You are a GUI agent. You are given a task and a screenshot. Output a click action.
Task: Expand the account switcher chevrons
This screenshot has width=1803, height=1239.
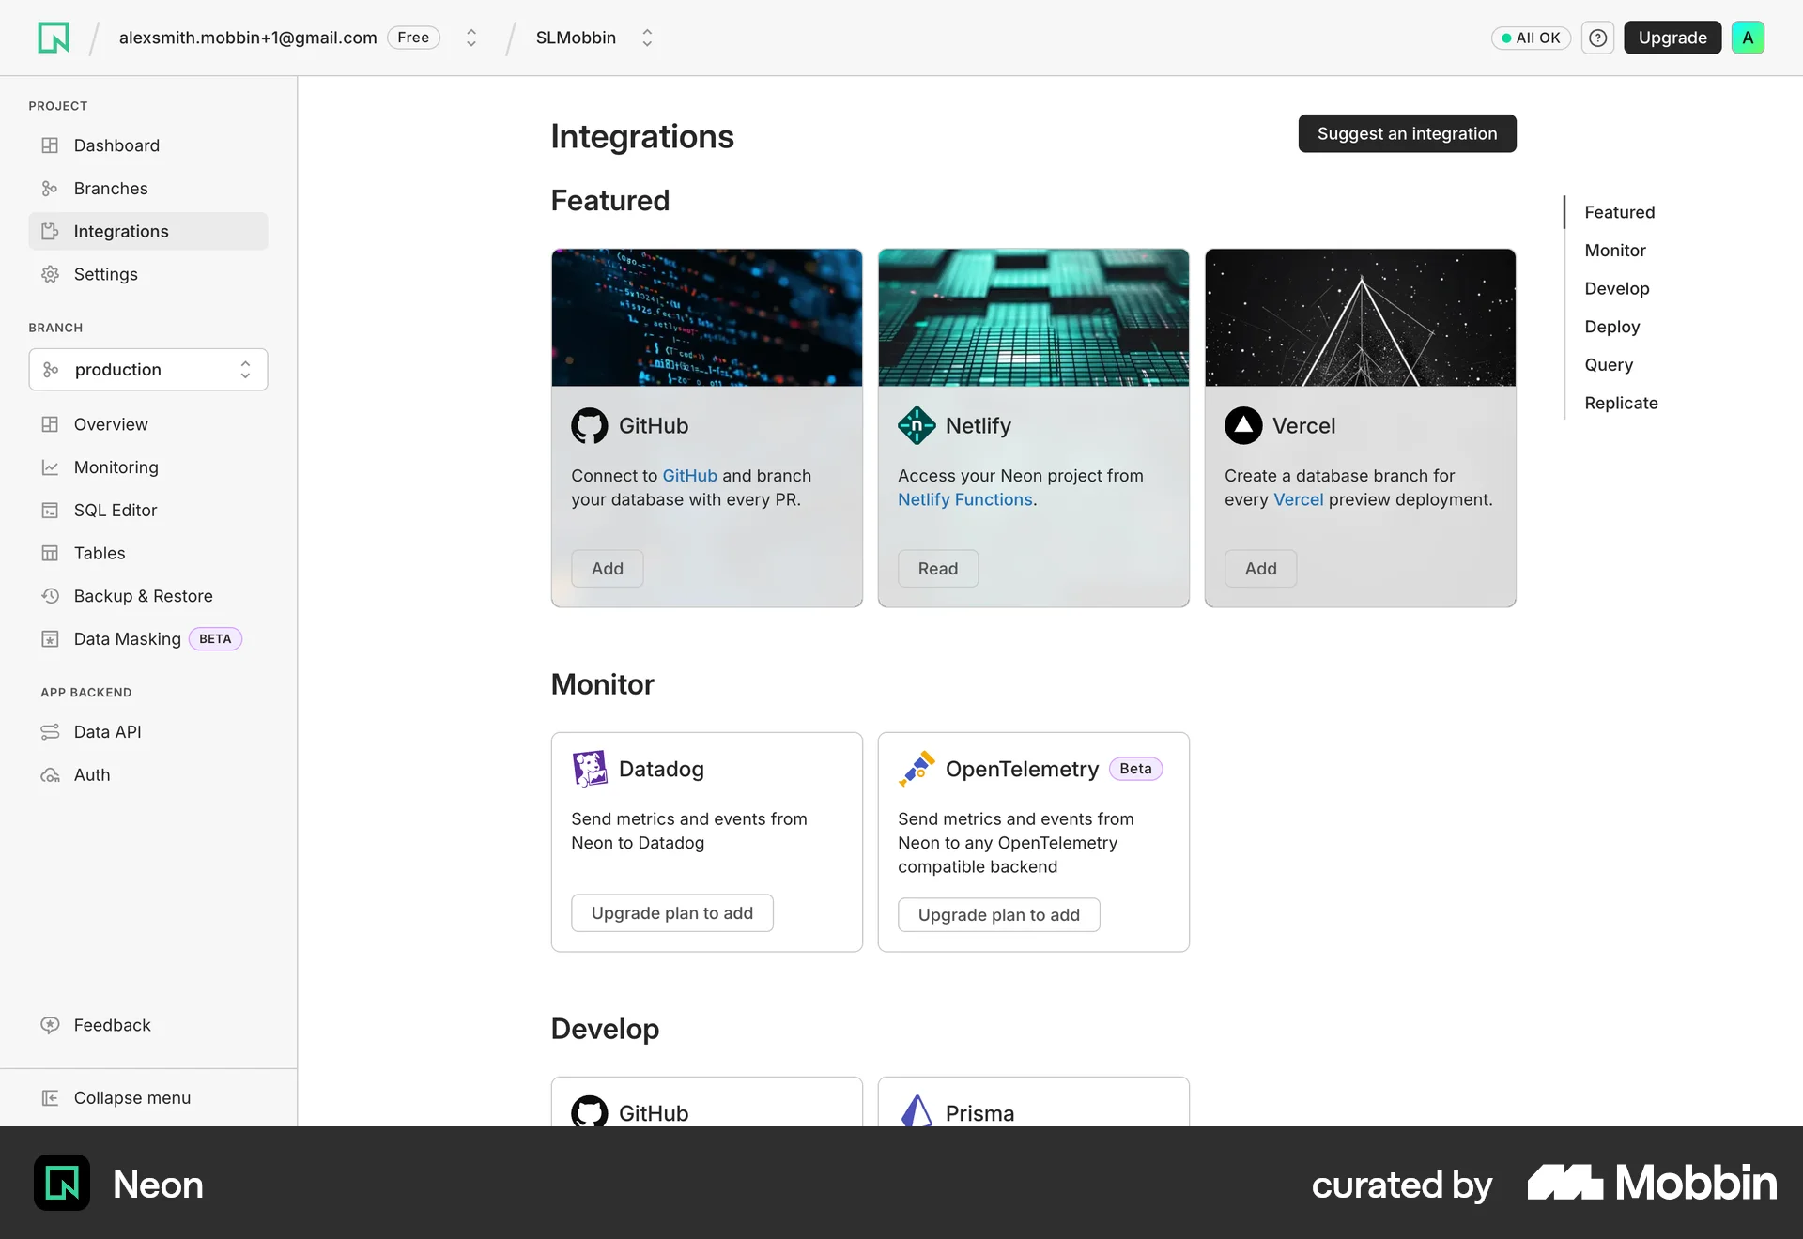[x=471, y=38]
